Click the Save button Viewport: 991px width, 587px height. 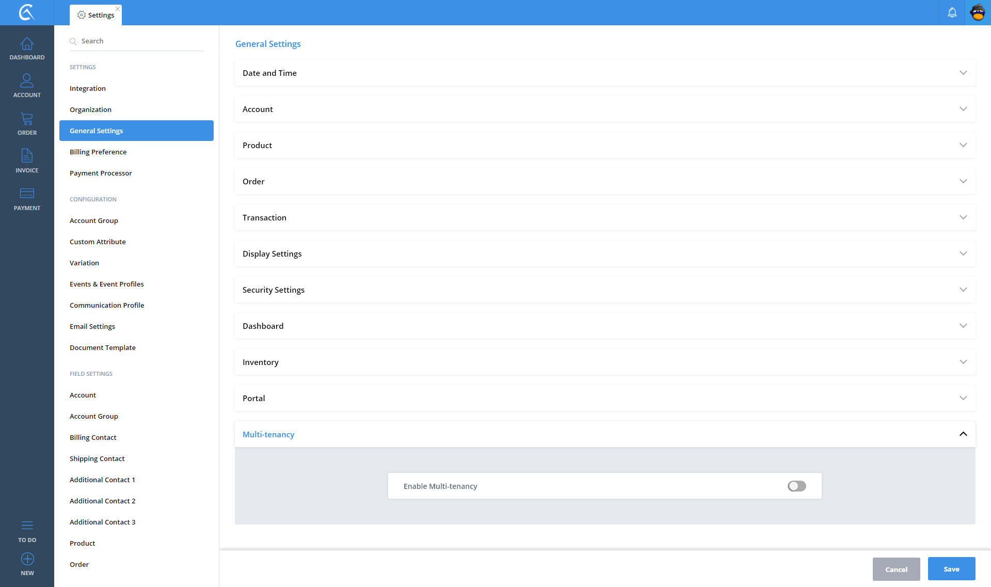951,569
